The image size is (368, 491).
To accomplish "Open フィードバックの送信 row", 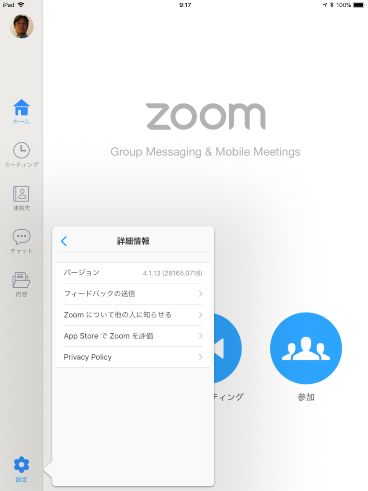I will (x=133, y=294).
